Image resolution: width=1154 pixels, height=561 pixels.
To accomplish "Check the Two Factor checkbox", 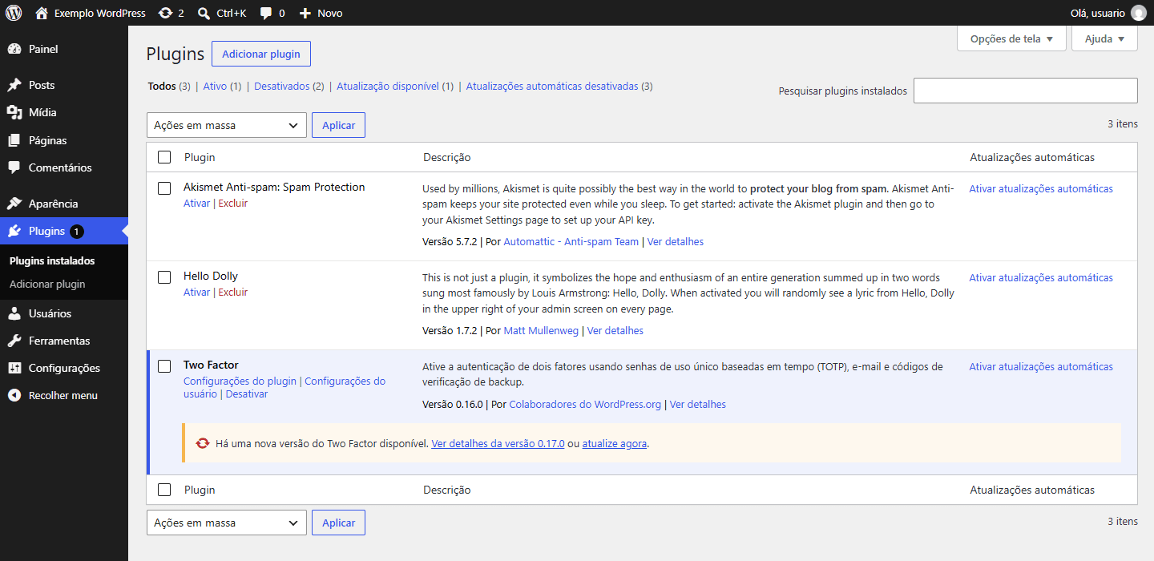I will 164,366.
